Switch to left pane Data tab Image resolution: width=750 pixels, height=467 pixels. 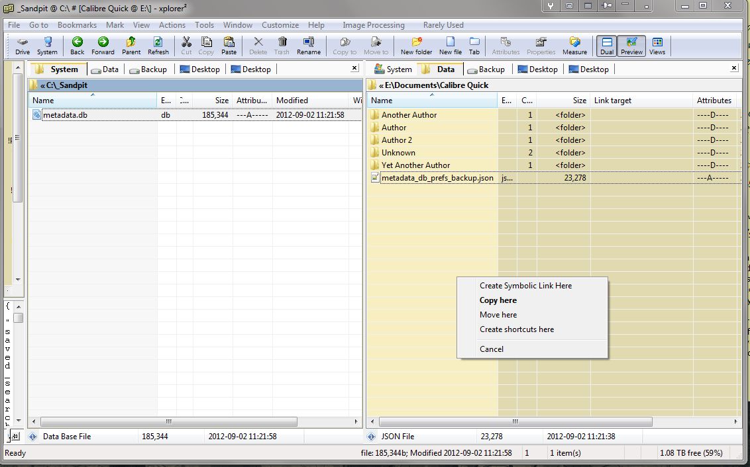pyautogui.click(x=105, y=69)
